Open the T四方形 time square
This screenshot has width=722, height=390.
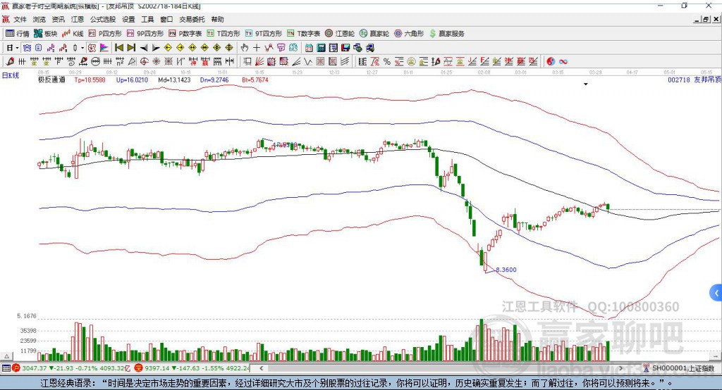(x=224, y=34)
